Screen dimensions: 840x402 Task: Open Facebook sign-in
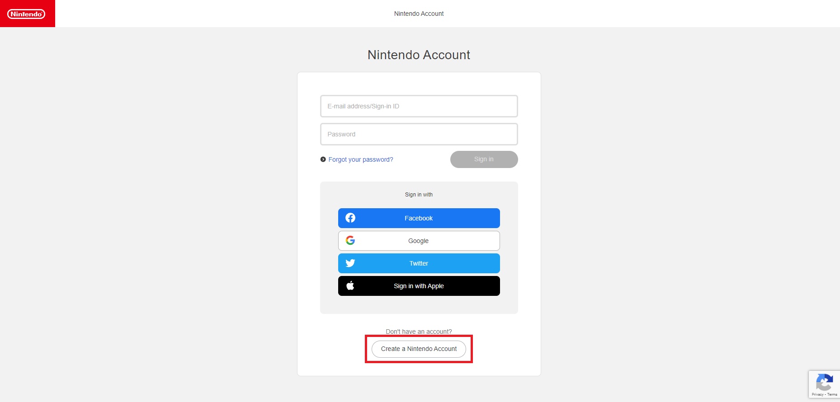419,218
